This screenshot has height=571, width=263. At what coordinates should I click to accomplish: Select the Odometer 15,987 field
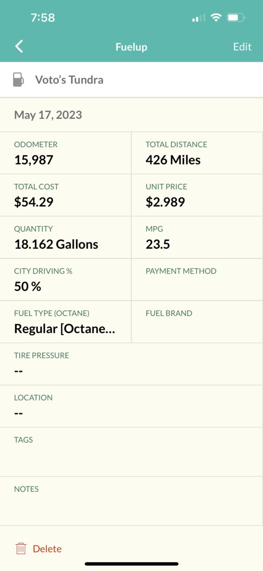coord(65,153)
